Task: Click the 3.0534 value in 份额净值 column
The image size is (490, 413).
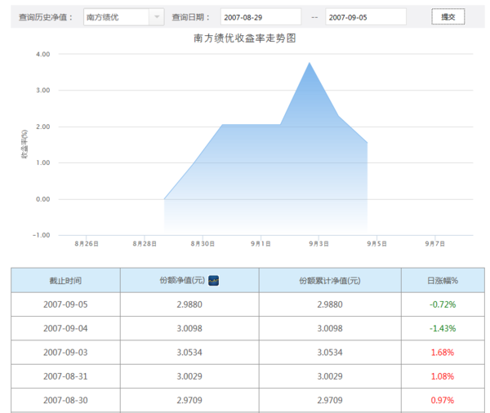Action: 189,353
